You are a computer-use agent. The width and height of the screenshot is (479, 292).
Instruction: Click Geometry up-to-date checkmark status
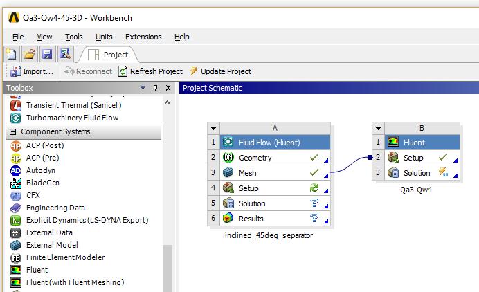click(x=314, y=157)
